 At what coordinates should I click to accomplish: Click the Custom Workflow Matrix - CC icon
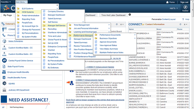click(x=4, y=48)
